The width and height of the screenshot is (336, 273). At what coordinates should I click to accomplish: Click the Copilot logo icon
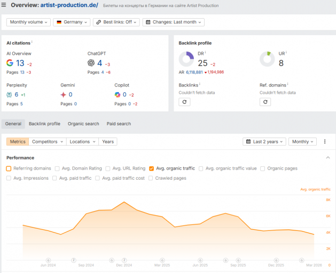coord(118,94)
